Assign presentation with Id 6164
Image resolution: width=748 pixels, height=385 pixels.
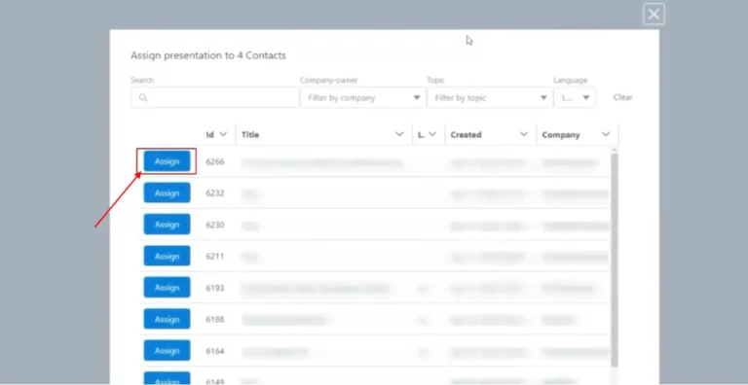click(167, 351)
